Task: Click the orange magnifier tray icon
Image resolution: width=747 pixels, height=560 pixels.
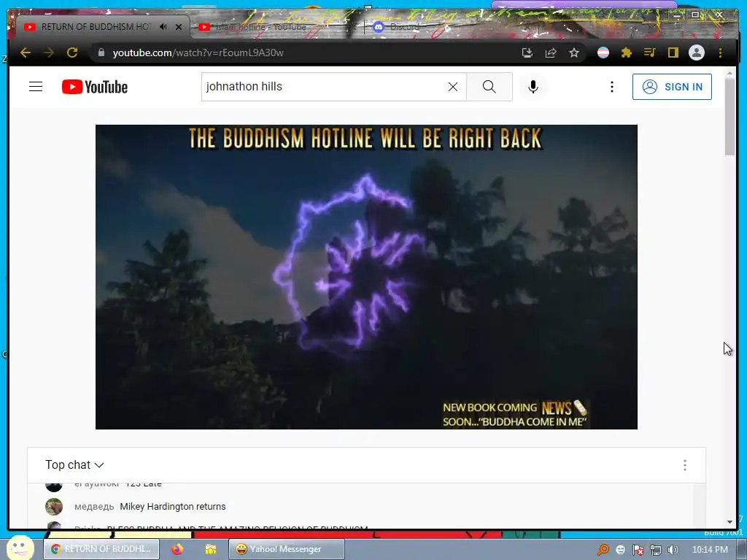Action: pyautogui.click(x=603, y=550)
